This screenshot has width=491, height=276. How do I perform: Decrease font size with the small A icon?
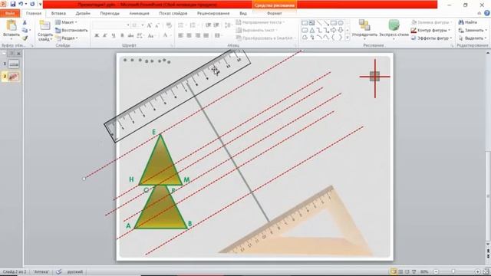point(157,25)
